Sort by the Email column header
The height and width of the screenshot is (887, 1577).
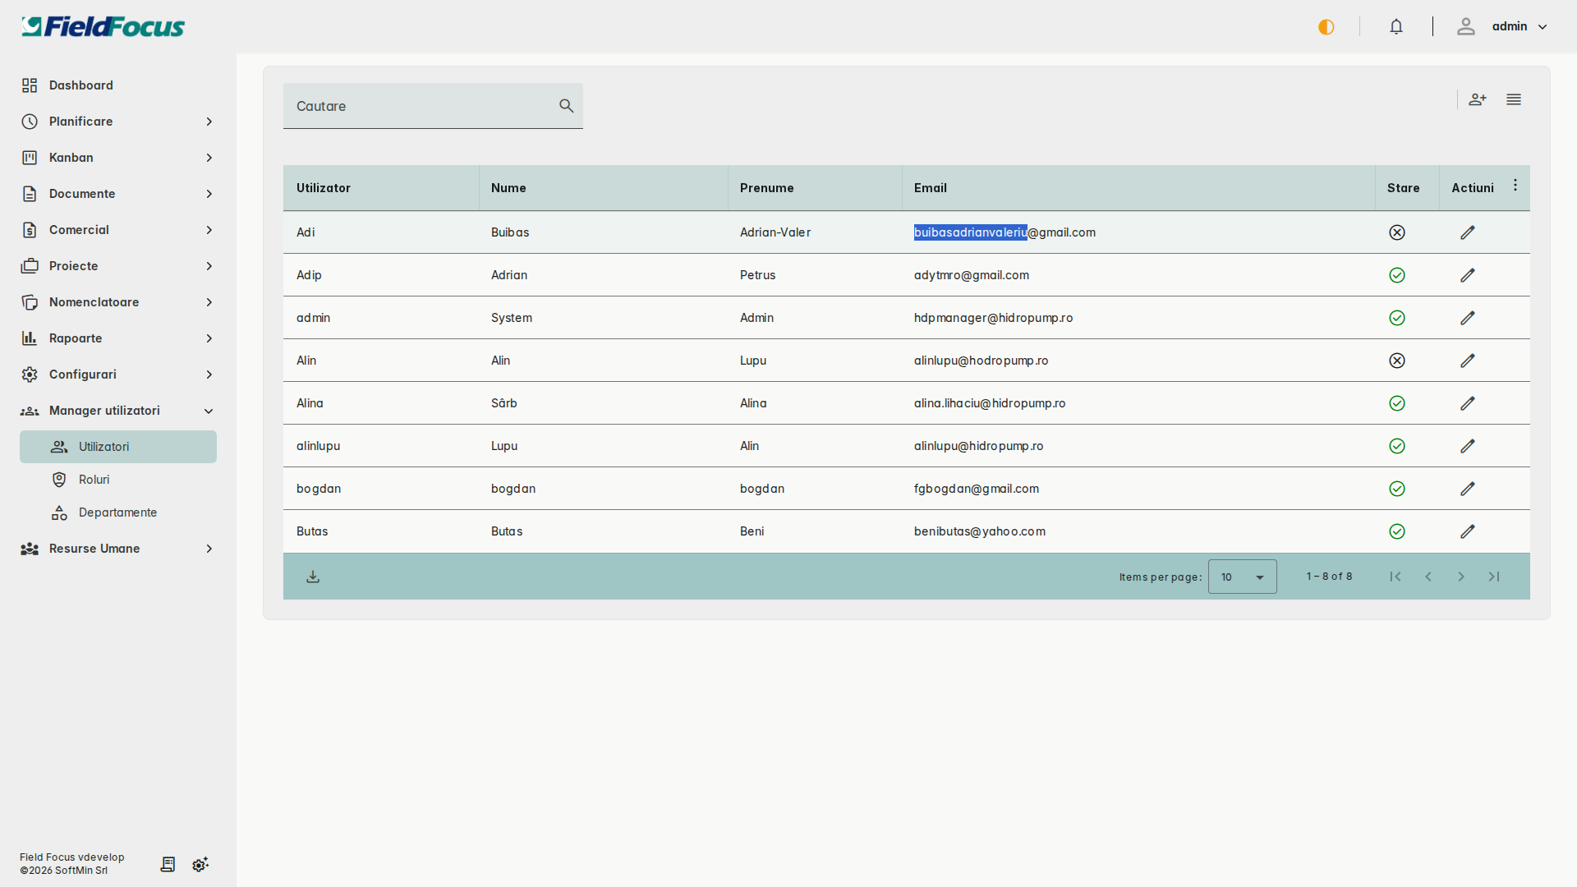[931, 188]
